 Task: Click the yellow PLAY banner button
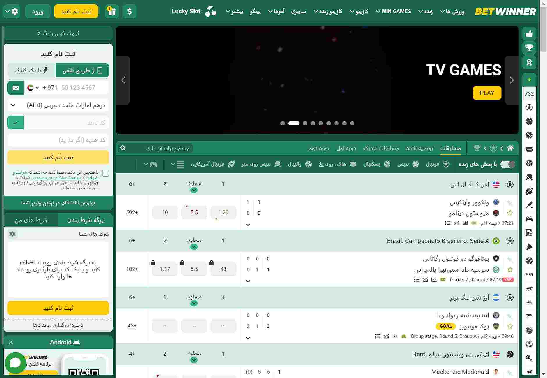tap(487, 93)
